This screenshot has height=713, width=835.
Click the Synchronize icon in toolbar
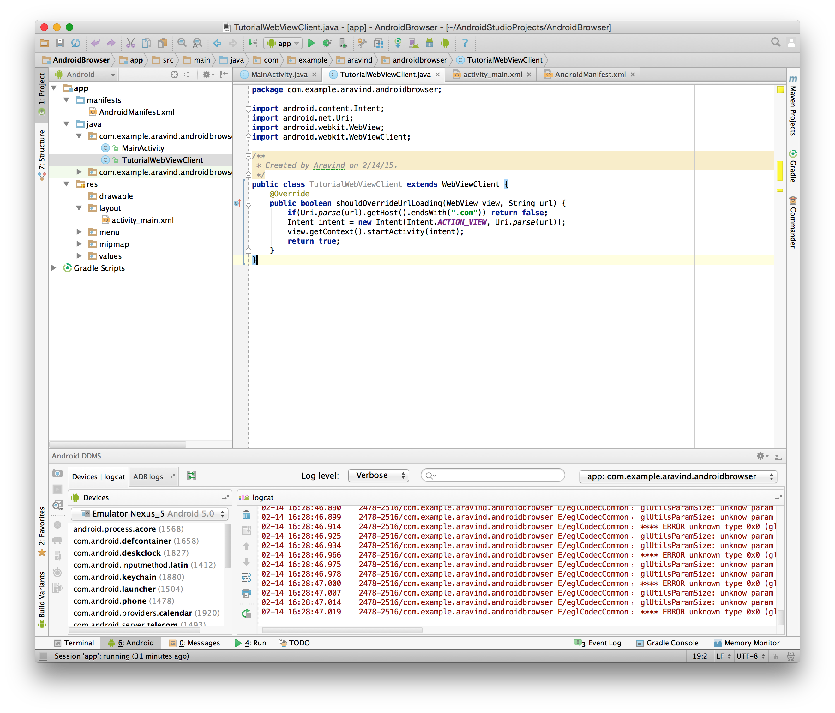coord(76,43)
